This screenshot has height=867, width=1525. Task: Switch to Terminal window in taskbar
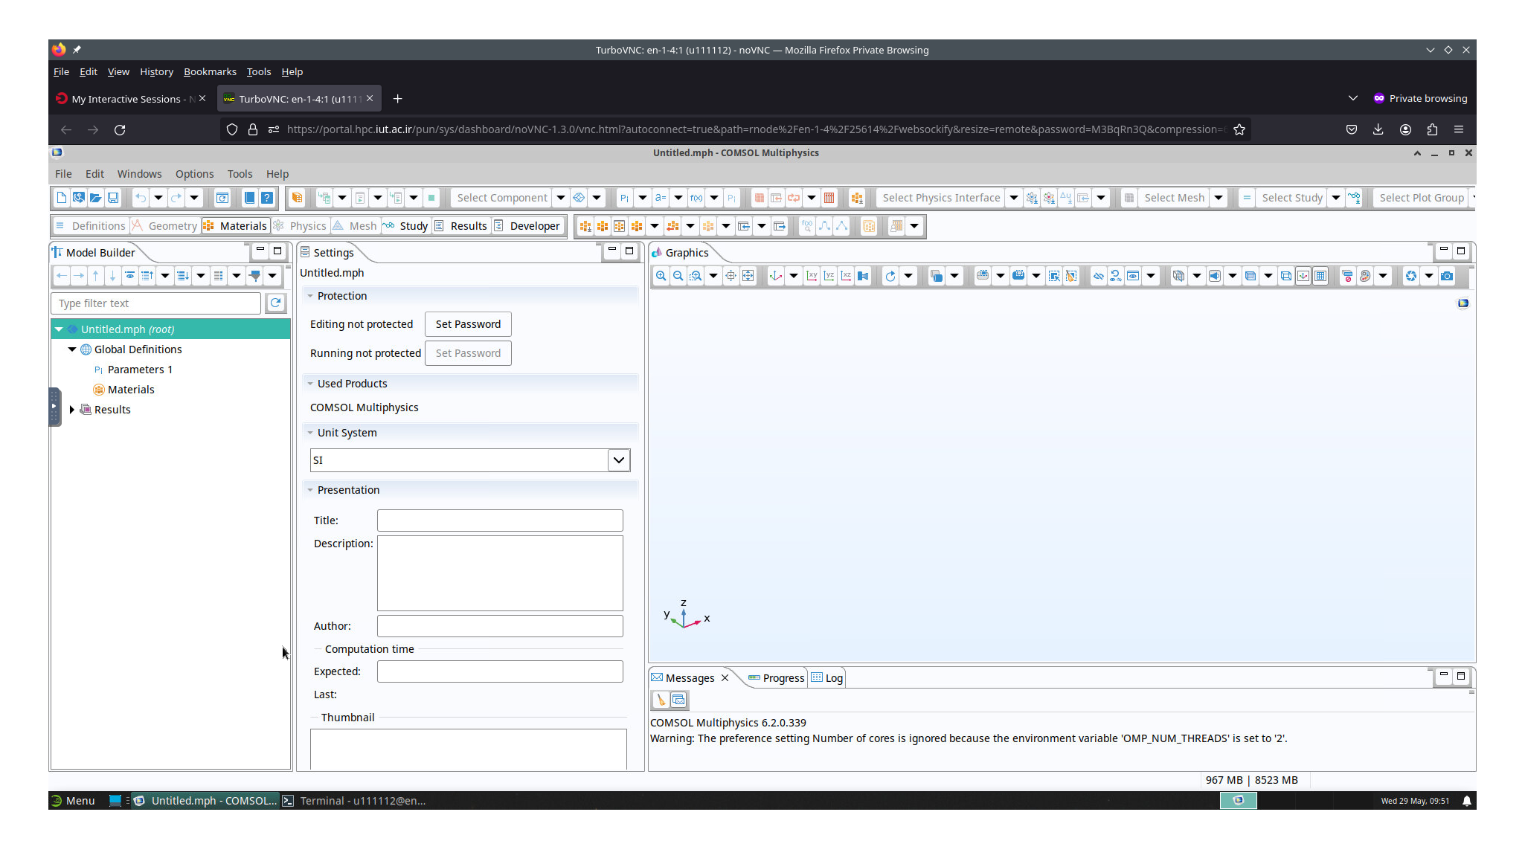click(354, 801)
